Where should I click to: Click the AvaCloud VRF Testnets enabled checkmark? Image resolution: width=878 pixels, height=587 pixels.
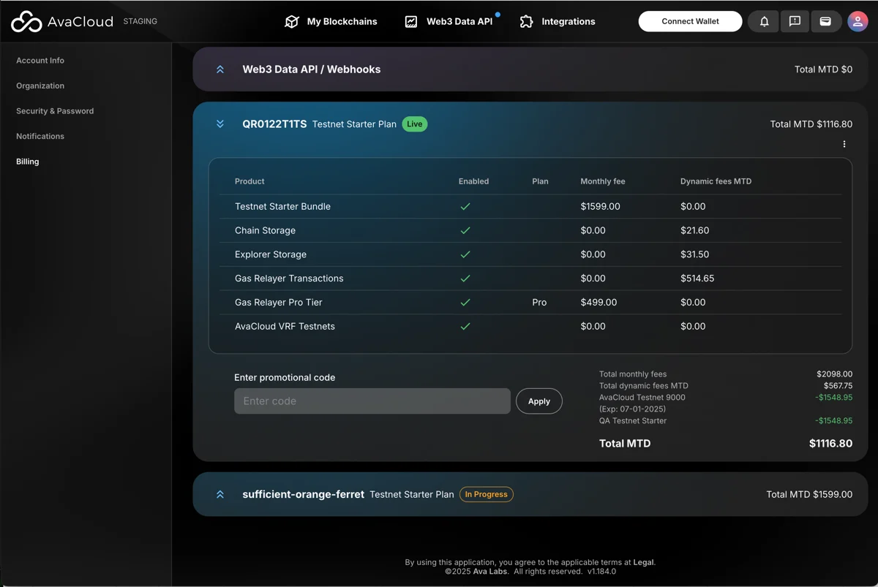pyautogui.click(x=465, y=327)
